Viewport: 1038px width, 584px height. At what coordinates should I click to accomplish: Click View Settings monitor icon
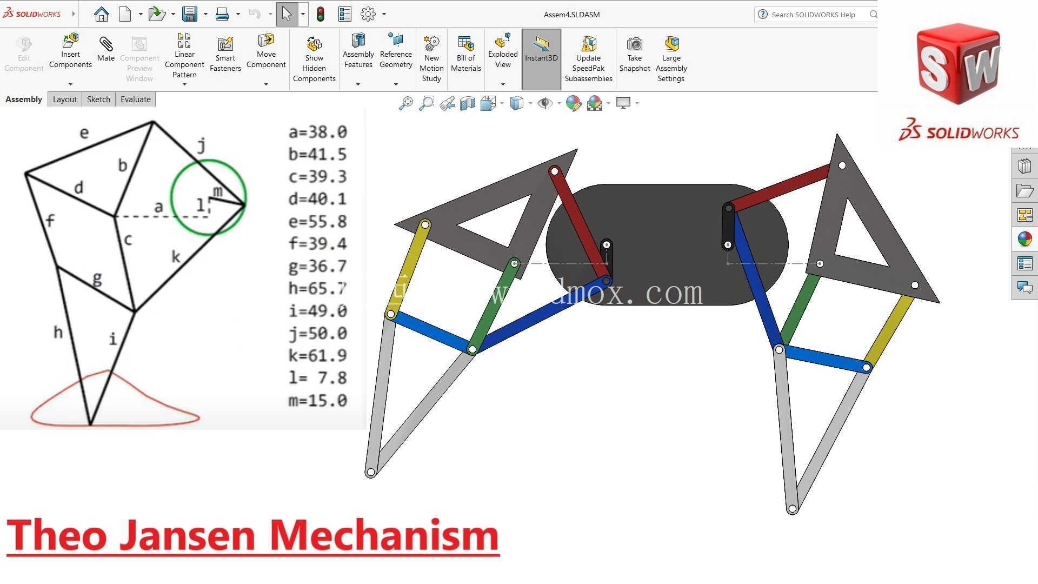[623, 103]
